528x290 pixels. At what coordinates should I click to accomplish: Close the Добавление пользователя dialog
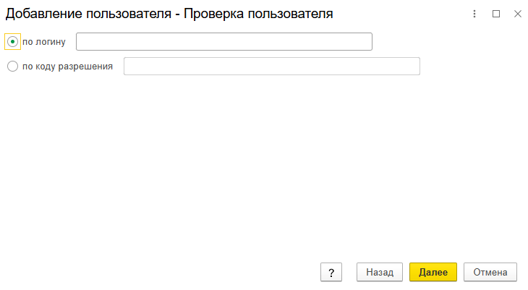[x=517, y=14]
